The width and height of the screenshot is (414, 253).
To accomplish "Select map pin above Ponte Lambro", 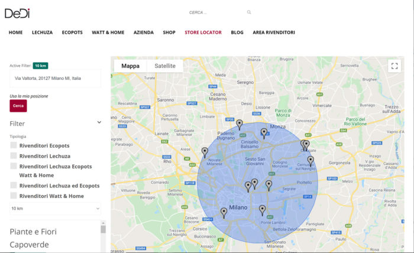I will tap(262, 210).
